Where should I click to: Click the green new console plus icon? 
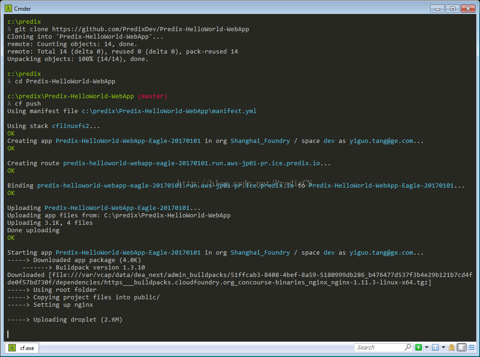point(419,347)
